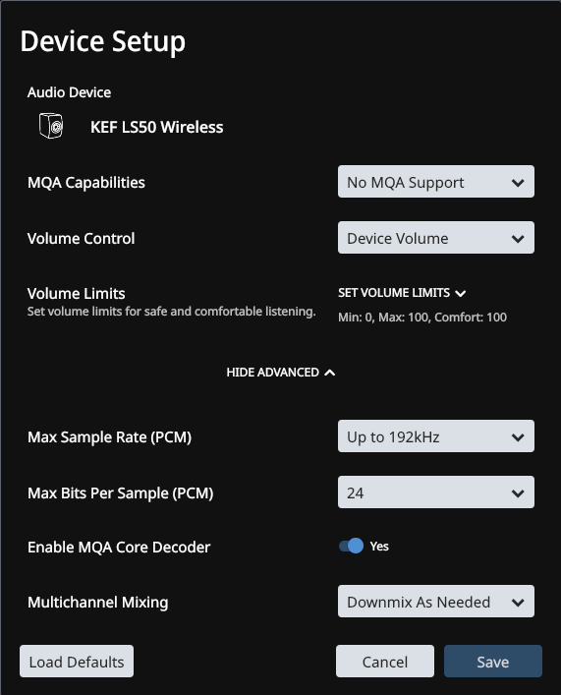Collapse the section with Hide Advanced
Screen dimensions: 561x695
(x=281, y=373)
